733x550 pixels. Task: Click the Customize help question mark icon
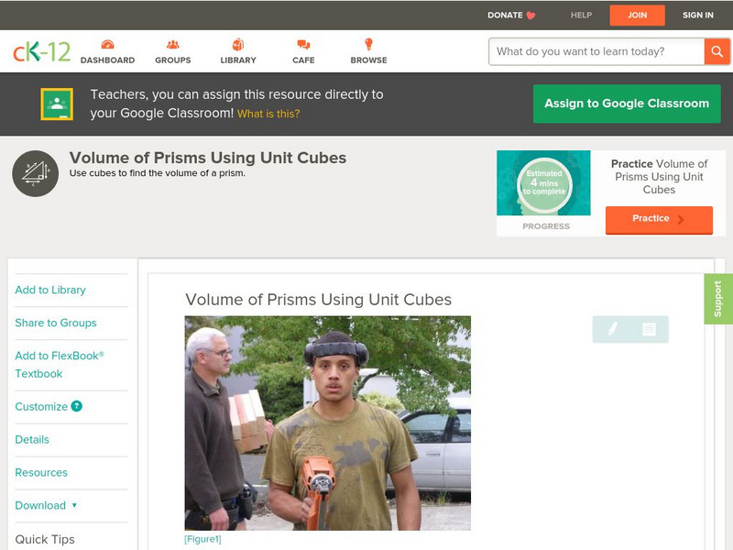(x=76, y=406)
